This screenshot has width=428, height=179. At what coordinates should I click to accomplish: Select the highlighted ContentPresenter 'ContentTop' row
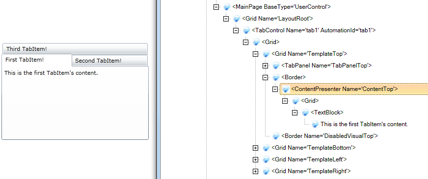pyautogui.click(x=354, y=89)
